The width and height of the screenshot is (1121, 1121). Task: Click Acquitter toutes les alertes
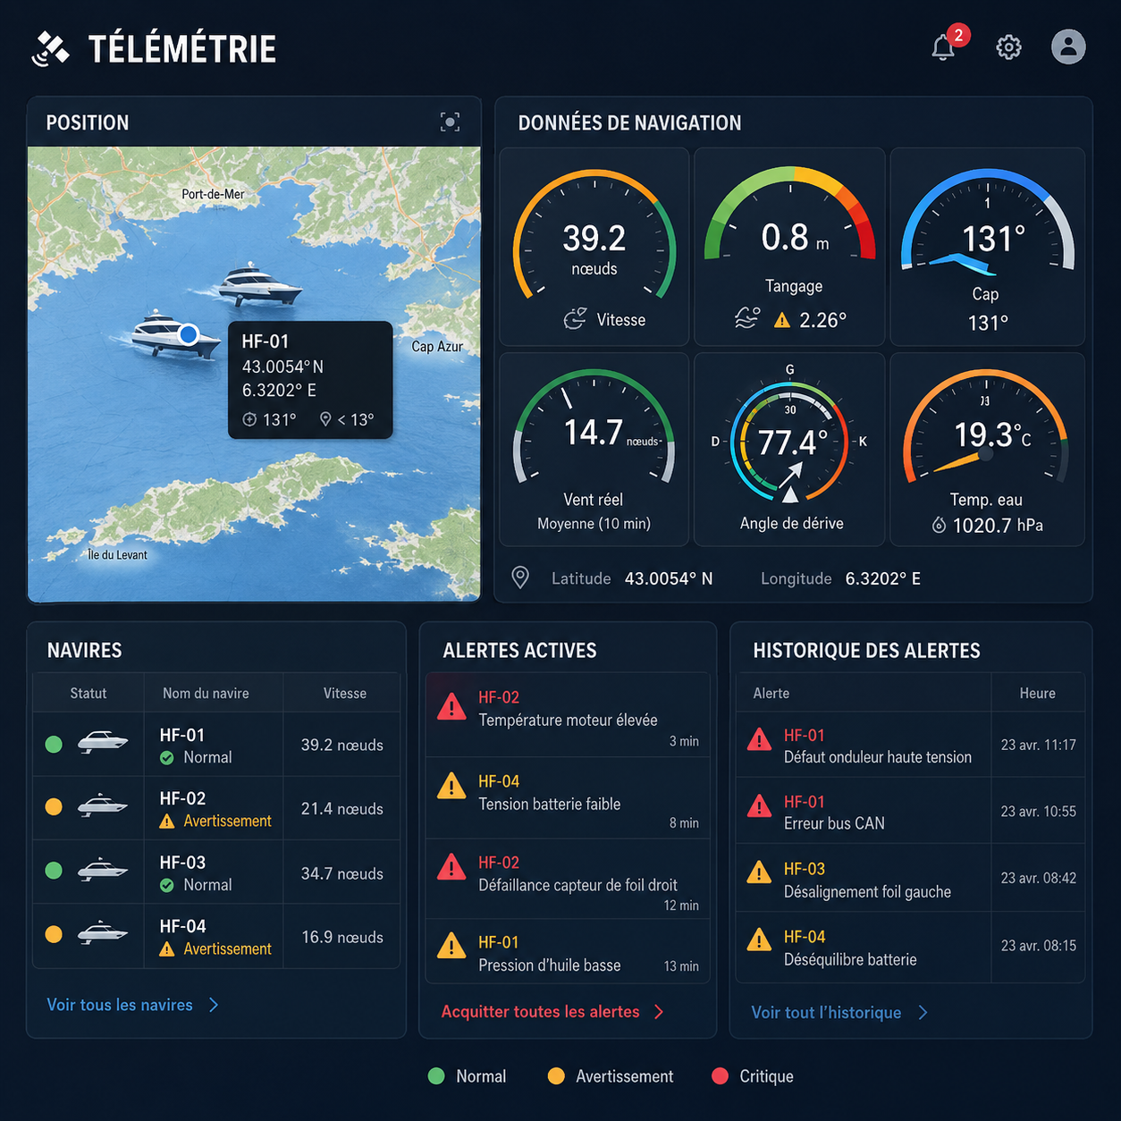point(540,1012)
